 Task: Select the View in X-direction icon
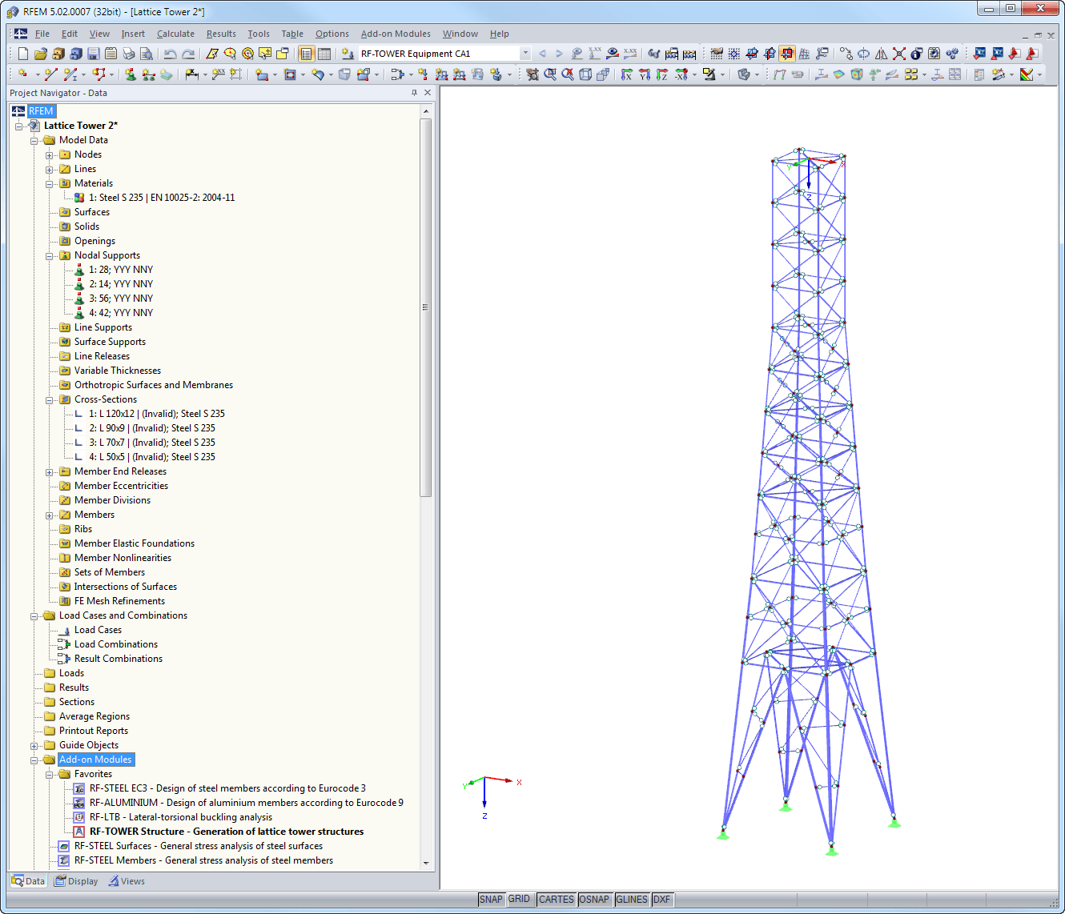pos(625,74)
